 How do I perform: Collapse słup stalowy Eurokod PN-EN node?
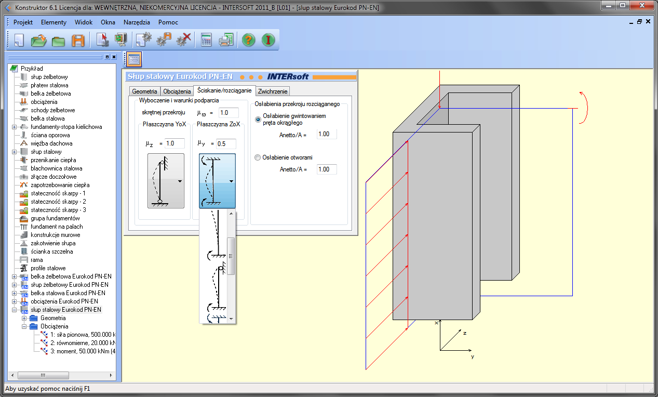14,310
